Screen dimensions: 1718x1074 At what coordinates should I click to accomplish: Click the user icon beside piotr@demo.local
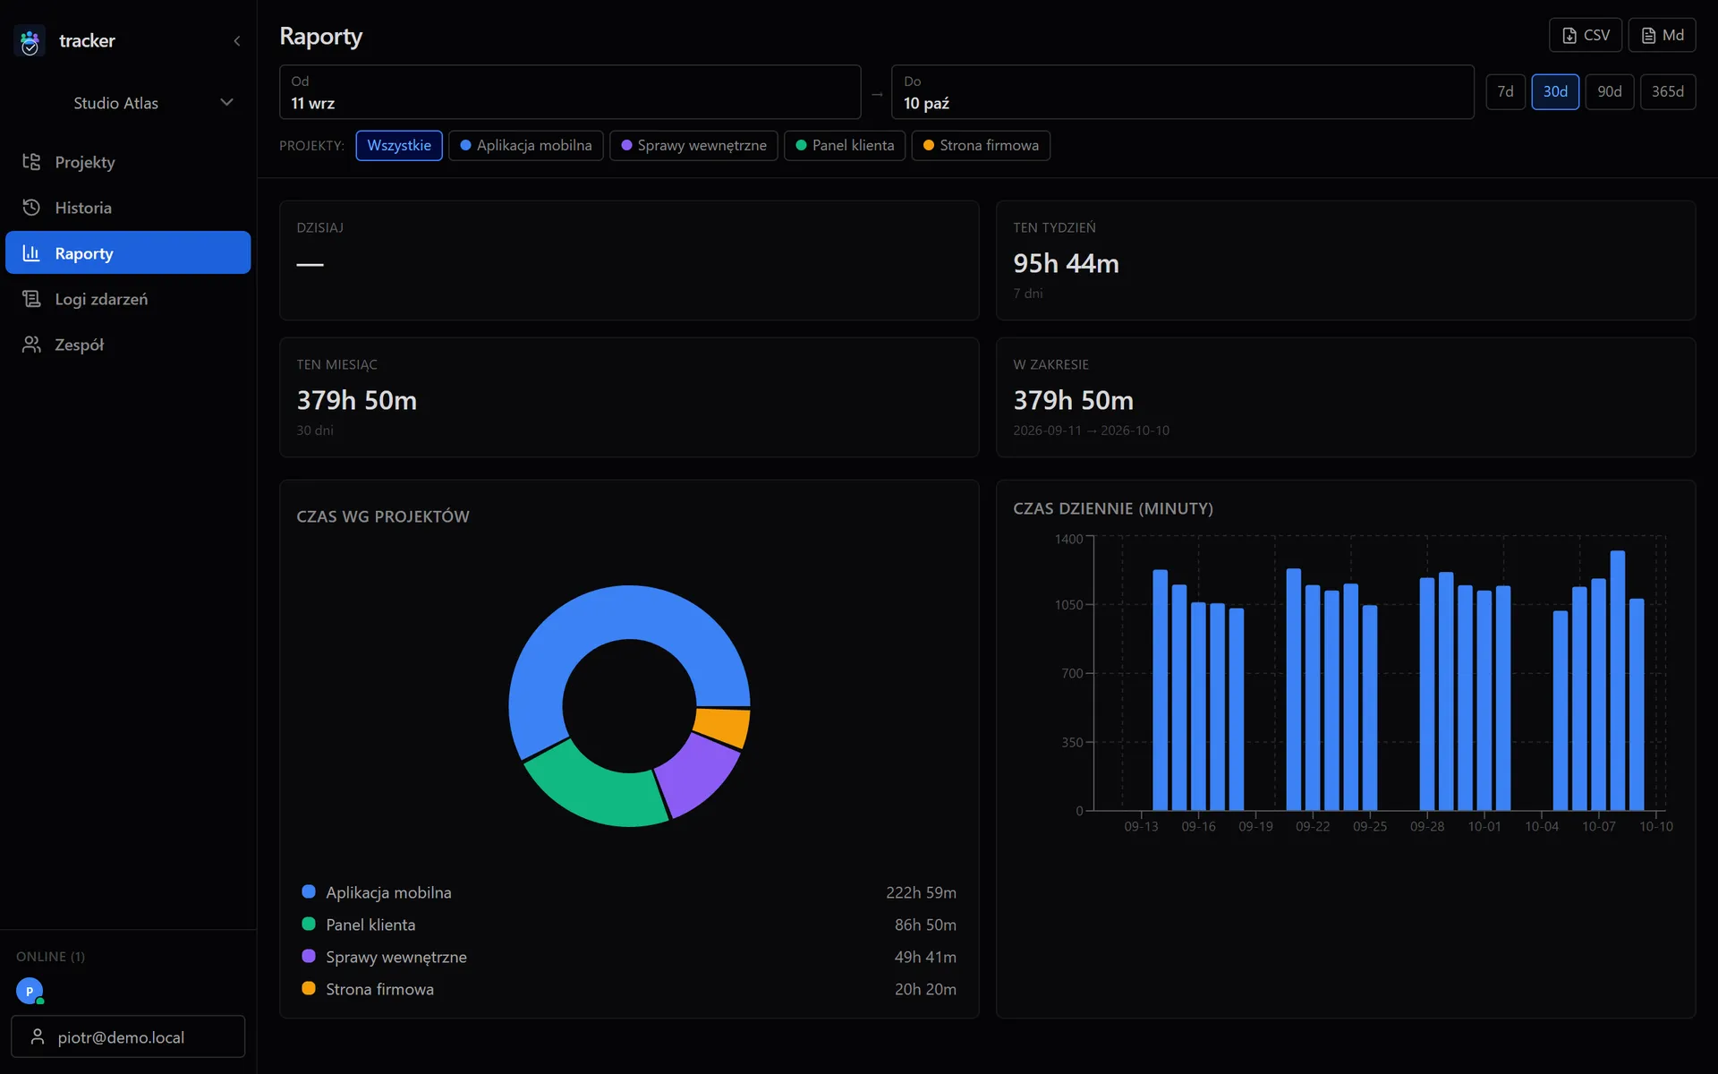tap(38, 1037)
